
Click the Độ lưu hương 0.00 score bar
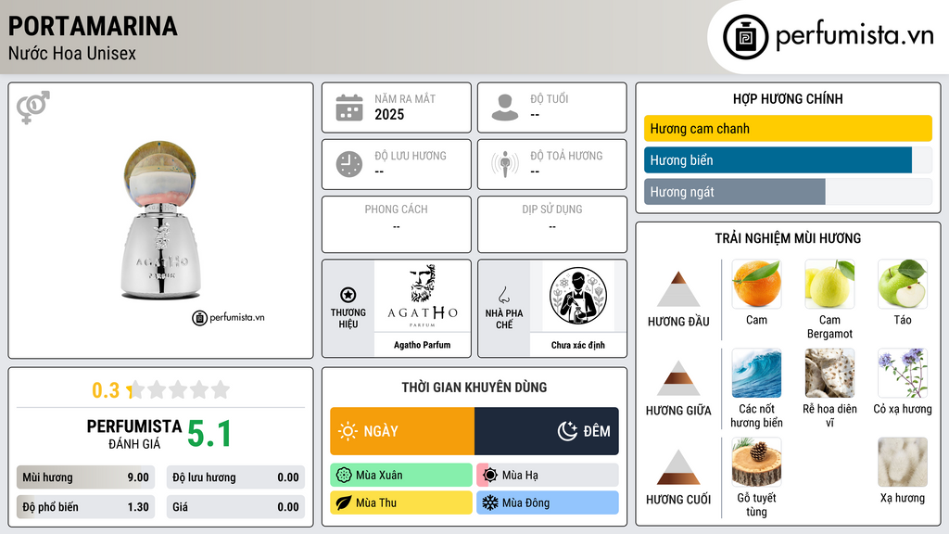click(x=235, y=477)
